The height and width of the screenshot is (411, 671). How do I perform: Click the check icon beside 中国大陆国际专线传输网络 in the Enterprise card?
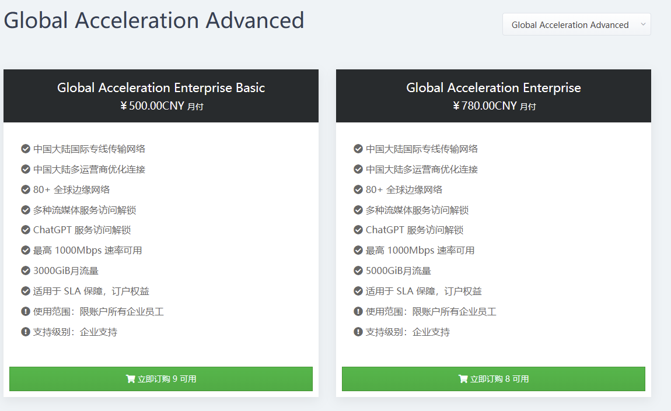[x=358, y=149]
